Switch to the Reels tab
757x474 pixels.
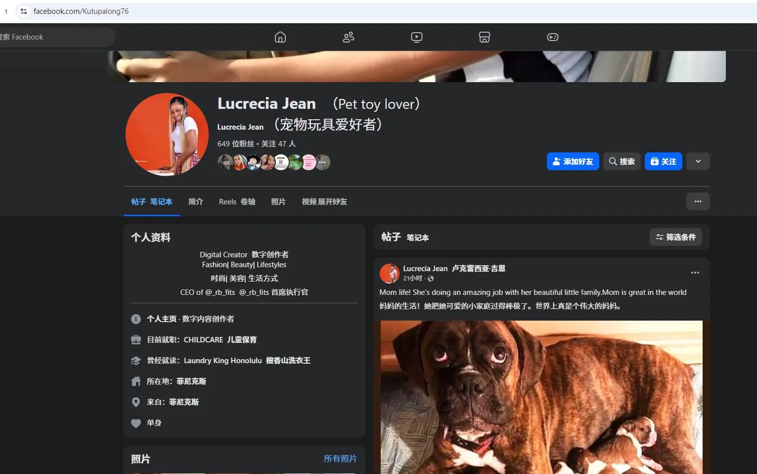pyautogui.click(x=237, y=202)
